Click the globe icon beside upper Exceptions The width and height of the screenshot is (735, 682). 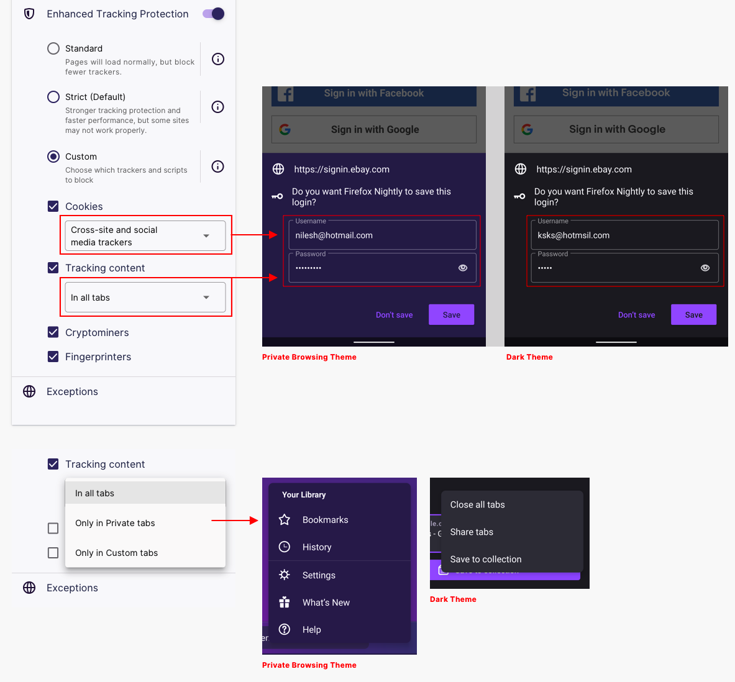(29, 391)
